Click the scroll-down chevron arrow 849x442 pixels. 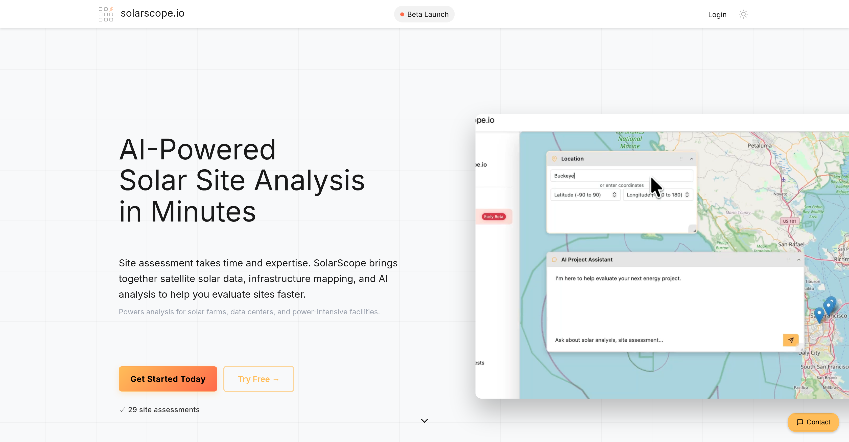[x=424, y=421]
